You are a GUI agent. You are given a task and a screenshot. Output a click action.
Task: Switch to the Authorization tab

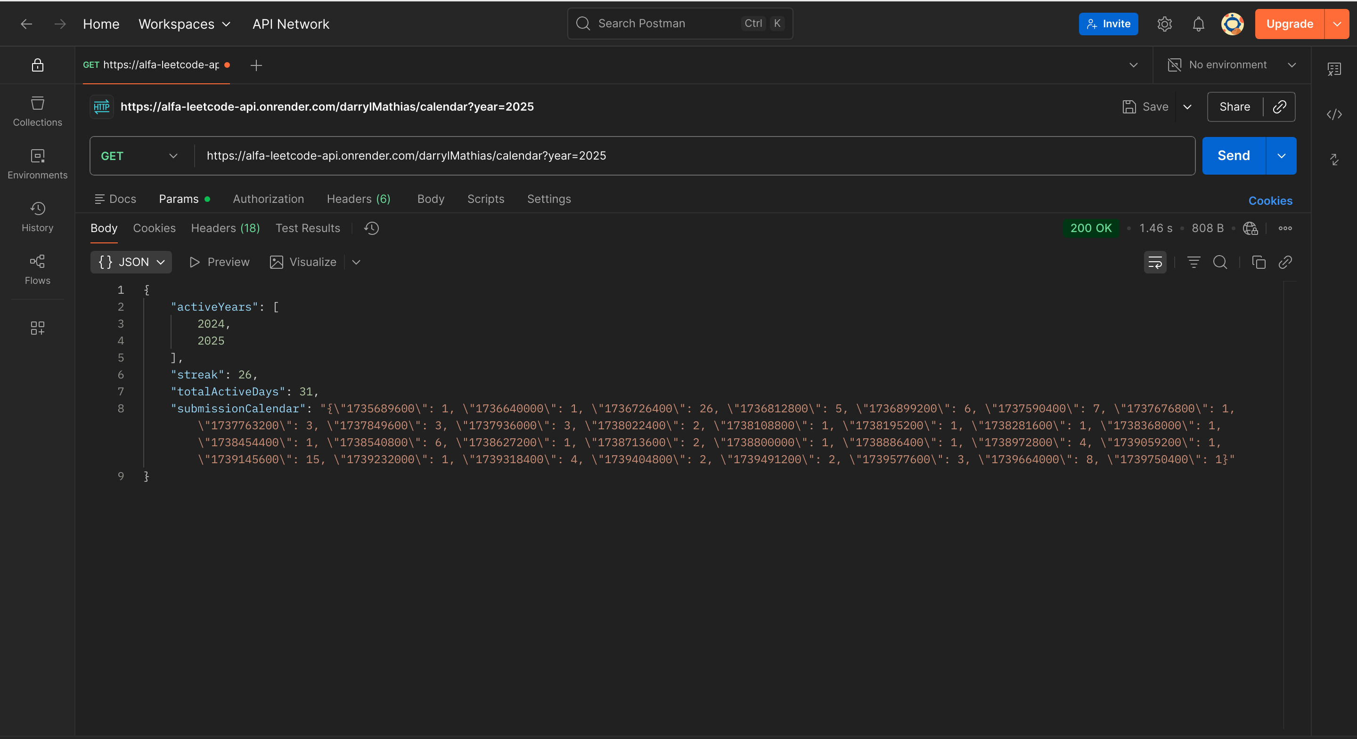(268, 199)
